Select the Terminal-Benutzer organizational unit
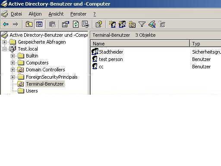The height and width of the screenshot is (166, 221). [45, 84]
